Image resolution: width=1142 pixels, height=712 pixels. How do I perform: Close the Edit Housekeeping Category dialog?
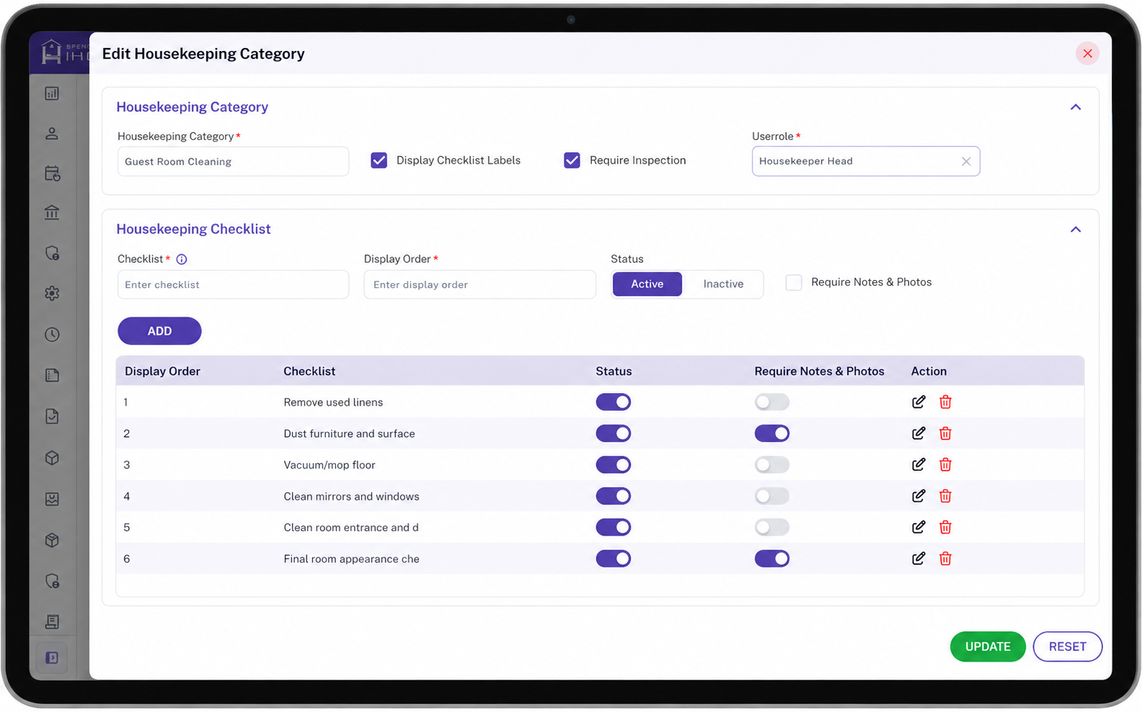click(1087, 53)
